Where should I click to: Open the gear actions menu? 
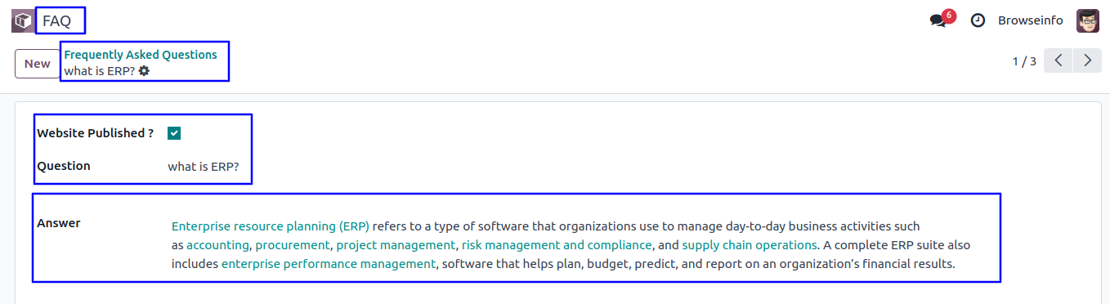144,71
